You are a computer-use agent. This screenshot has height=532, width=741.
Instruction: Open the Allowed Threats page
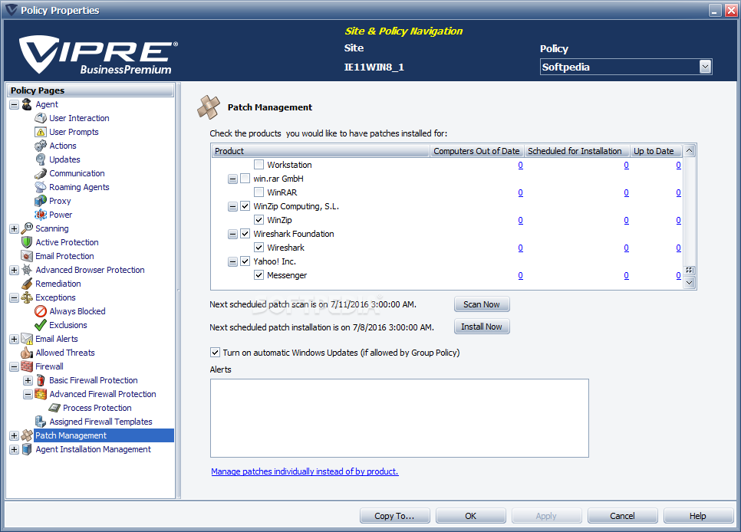point(65,353)
